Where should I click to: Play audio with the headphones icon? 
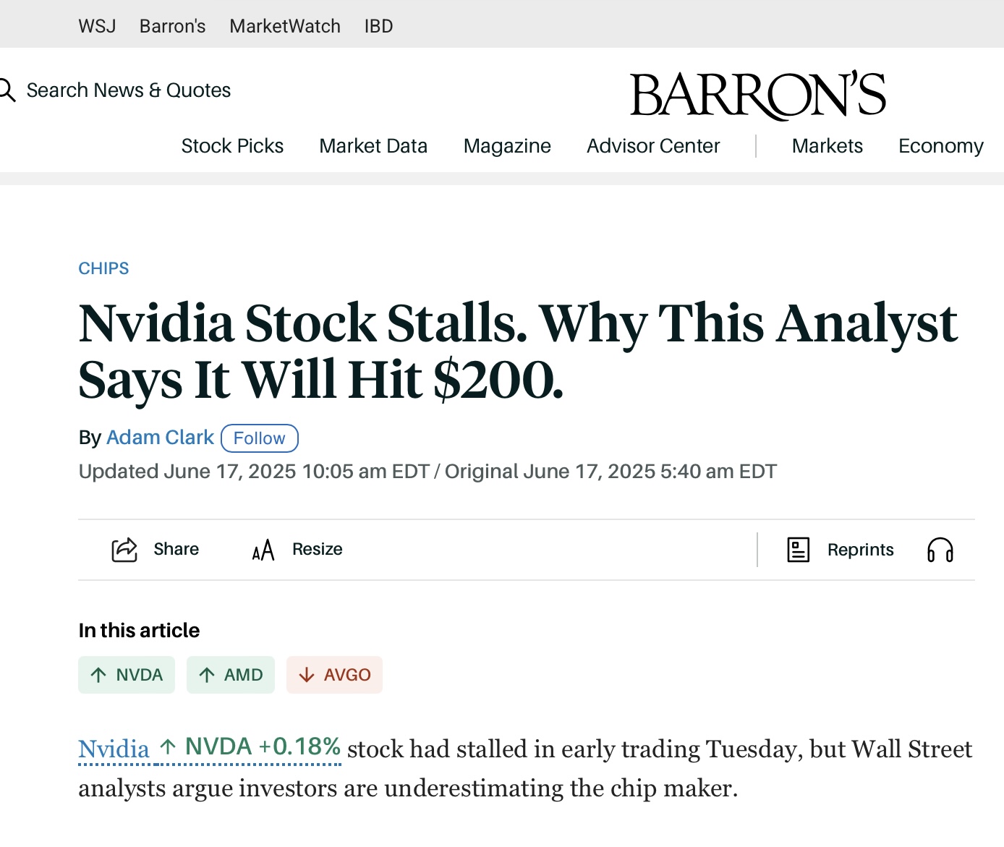point(940,550)
